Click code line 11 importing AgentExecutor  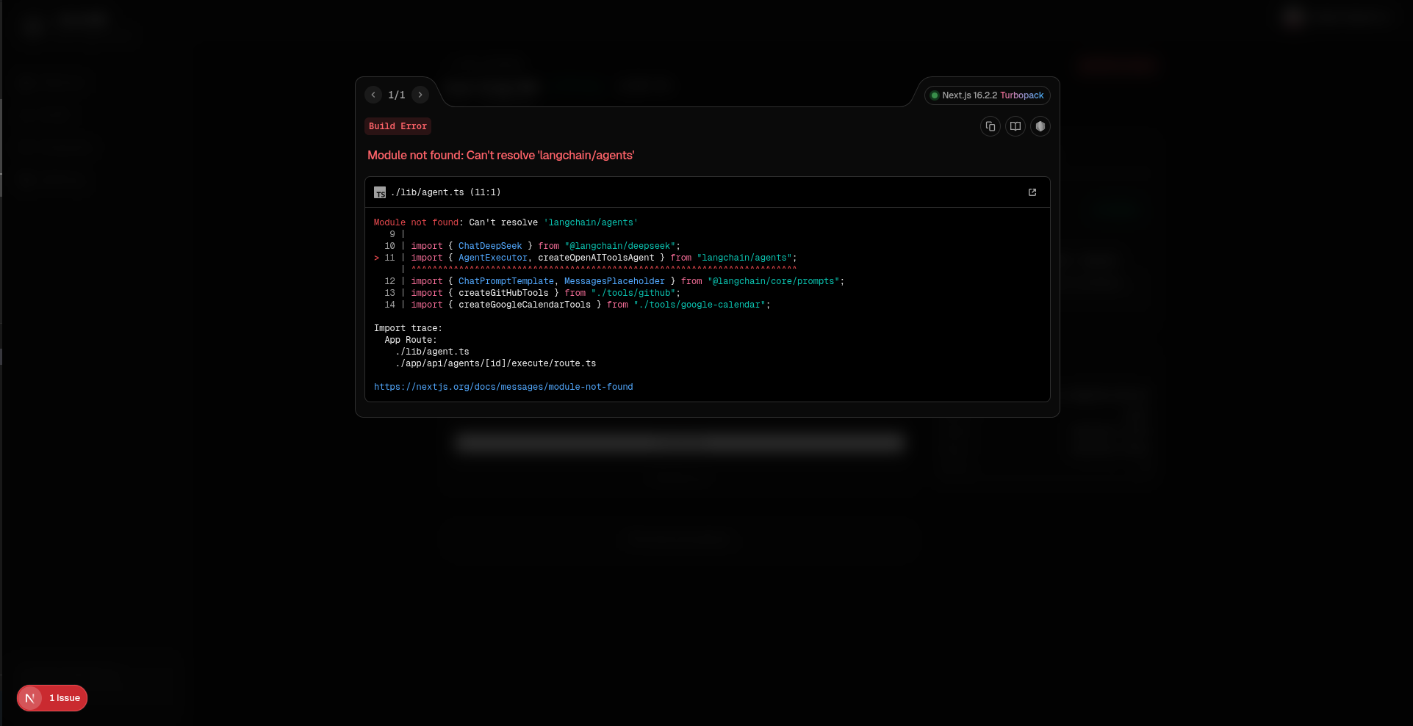[586, 258]
